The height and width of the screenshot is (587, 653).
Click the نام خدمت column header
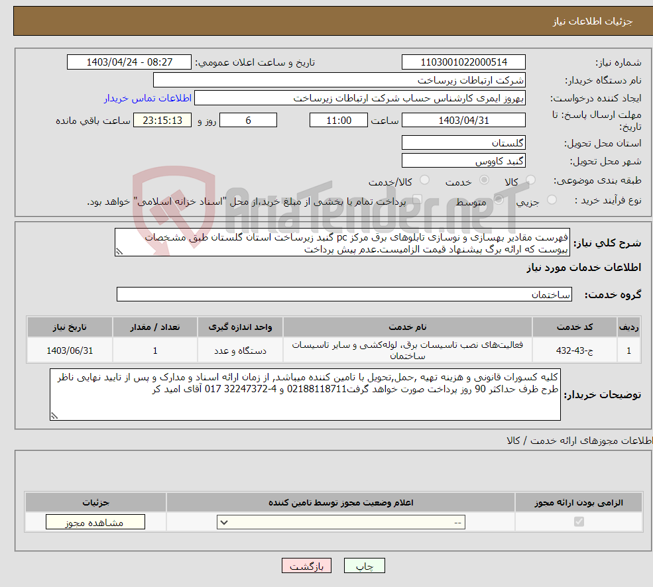(x=407, y=327)
